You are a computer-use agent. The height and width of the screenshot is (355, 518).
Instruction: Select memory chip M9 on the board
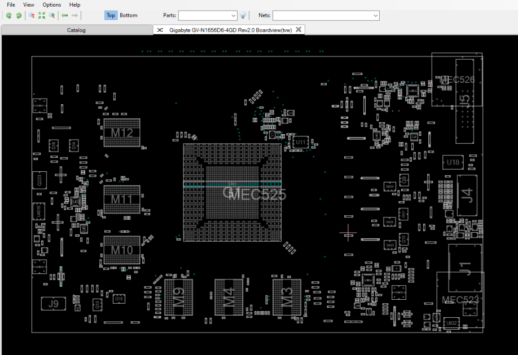[179, 298]
